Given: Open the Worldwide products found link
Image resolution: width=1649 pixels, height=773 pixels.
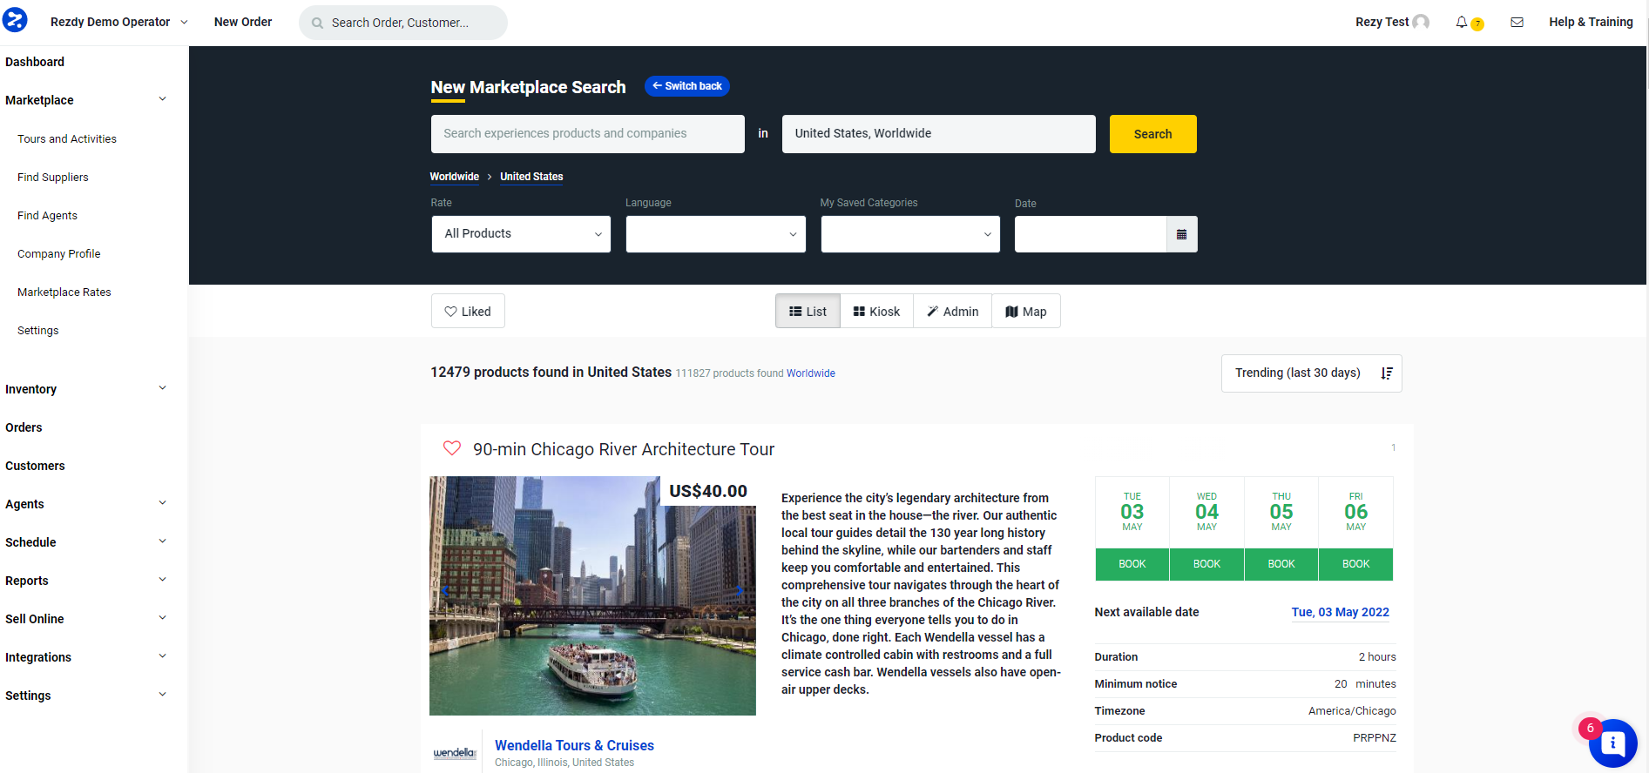Looking at the screenshot, I should [811, 373].
